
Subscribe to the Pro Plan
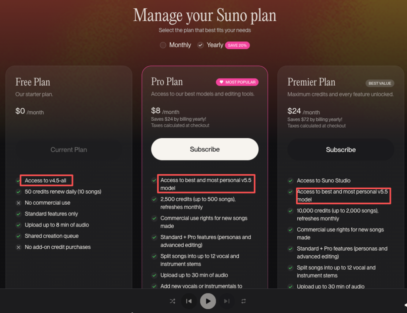coord(204,149)
